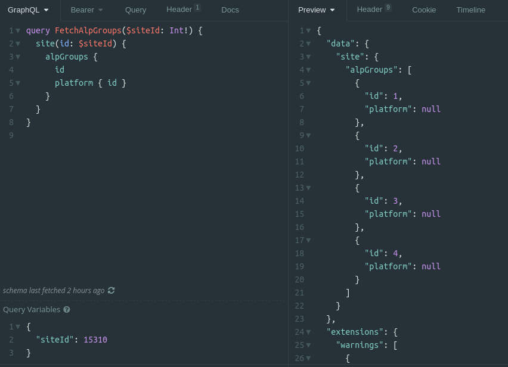Click the Query Variables label
This screenshot has width=508, height=367.
(32, 310)
